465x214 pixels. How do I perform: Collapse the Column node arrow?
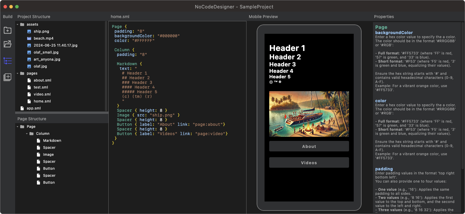tap(27, 134)
